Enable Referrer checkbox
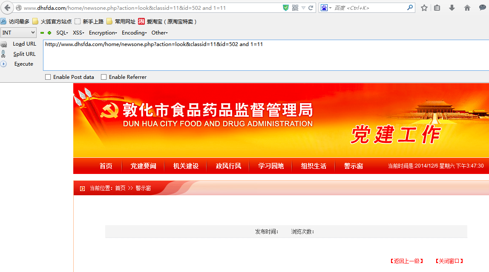 [x=104, y=77]
